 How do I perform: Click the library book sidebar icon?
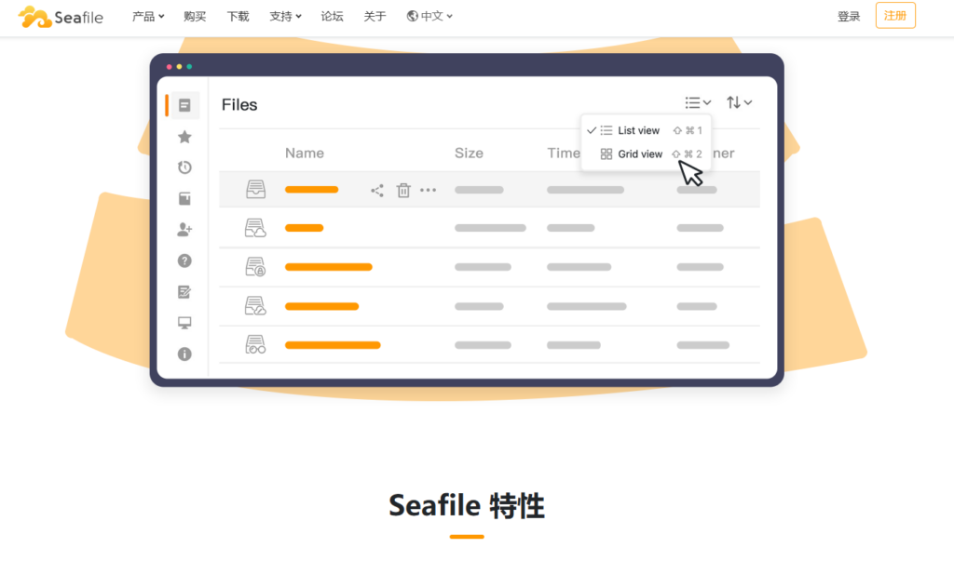tap(184, 199)
